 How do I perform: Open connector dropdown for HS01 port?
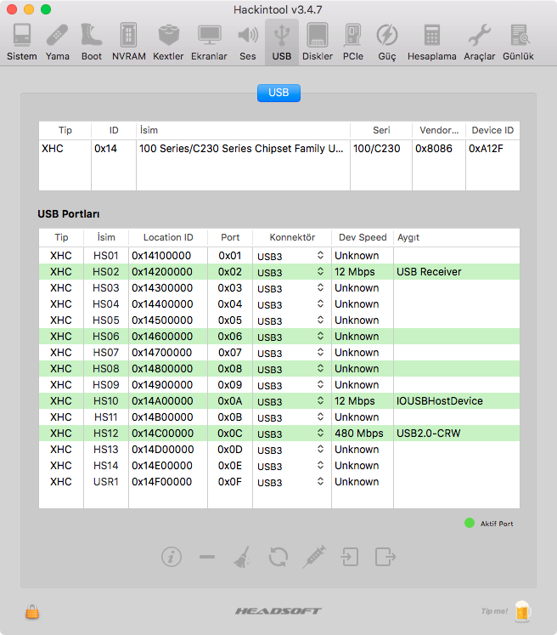pyautogui.click(x=291, y=256)
